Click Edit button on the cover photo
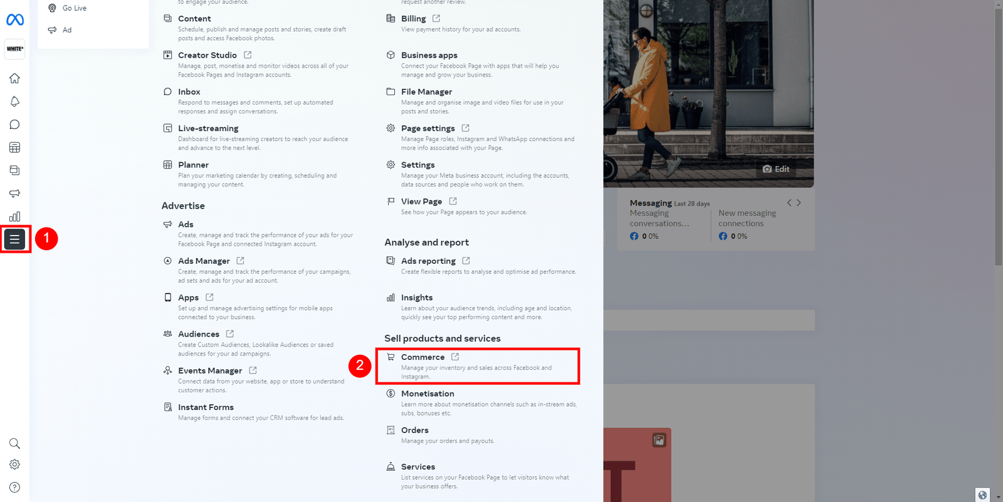Viewport: 1003px width, 502px height. [776, 169]
